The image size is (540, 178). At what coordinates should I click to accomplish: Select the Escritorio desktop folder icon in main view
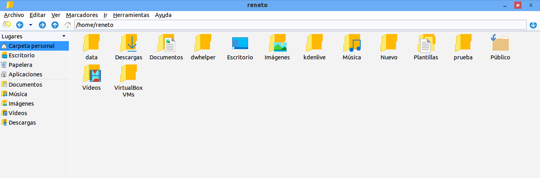tap(240, 43)
